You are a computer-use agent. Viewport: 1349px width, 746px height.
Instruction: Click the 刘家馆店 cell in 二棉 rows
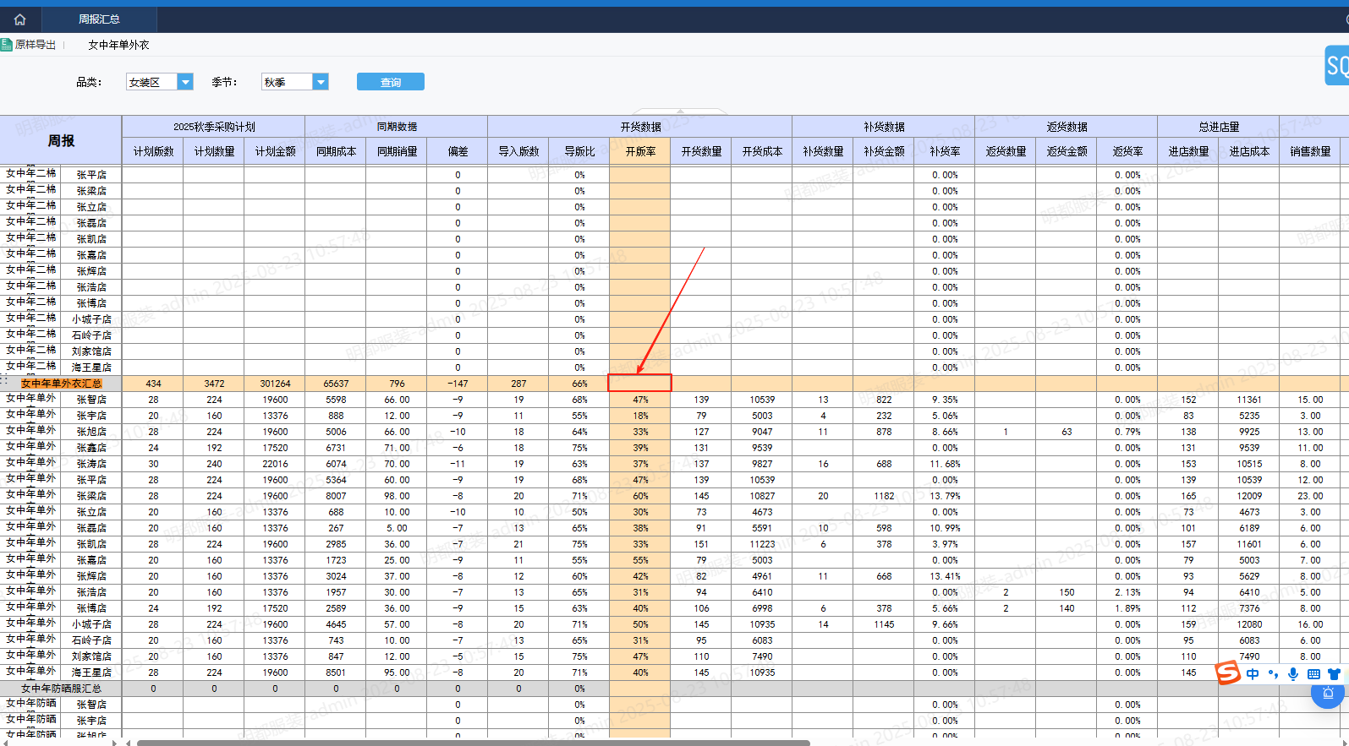coord(91,351)
